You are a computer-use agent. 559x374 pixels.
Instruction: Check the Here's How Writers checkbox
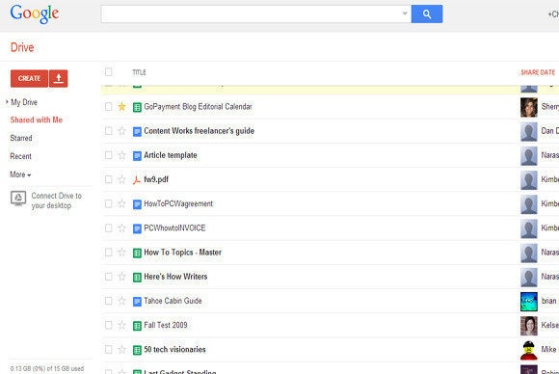click(x=108, y=277)
